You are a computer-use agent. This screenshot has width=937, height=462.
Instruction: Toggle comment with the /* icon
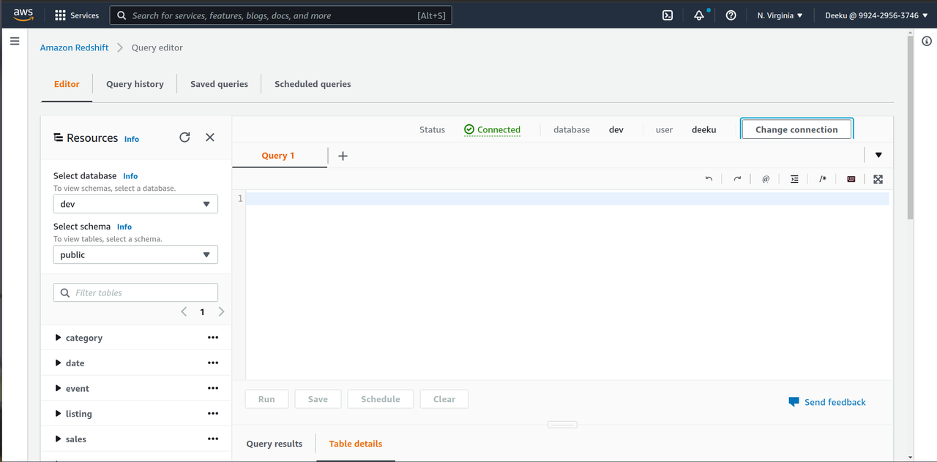pos(823,179)
